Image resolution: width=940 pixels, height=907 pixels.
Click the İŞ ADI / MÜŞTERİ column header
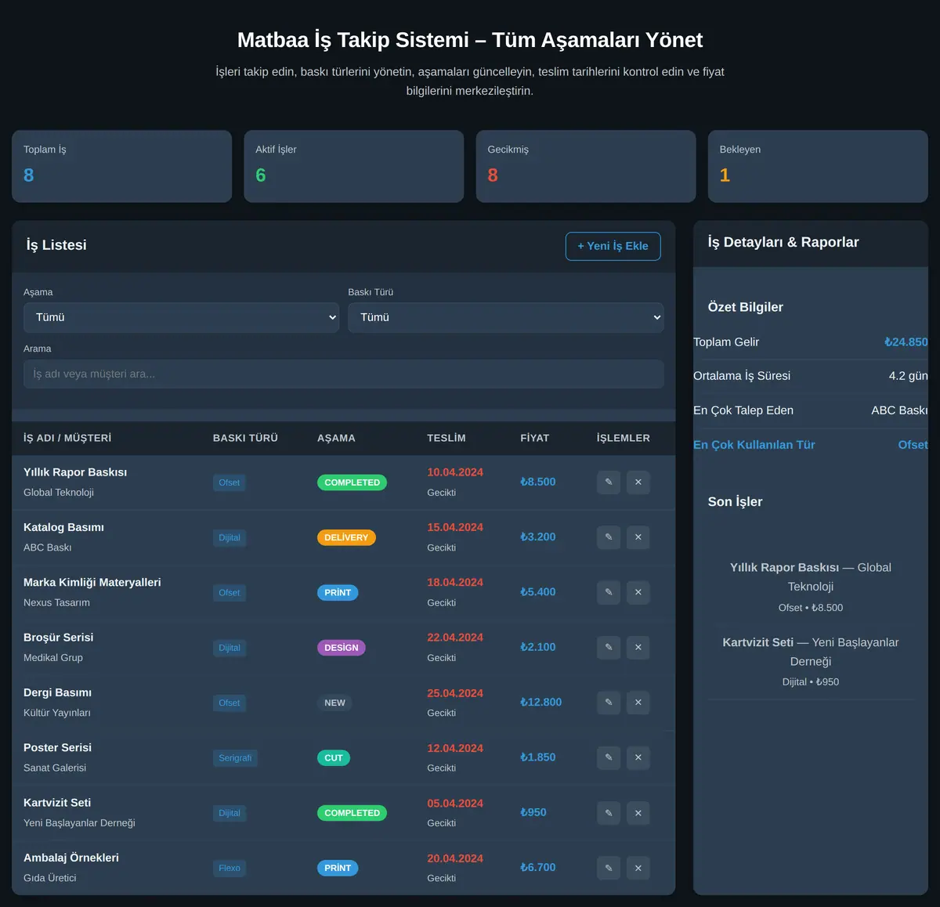(x=67, y=438)
